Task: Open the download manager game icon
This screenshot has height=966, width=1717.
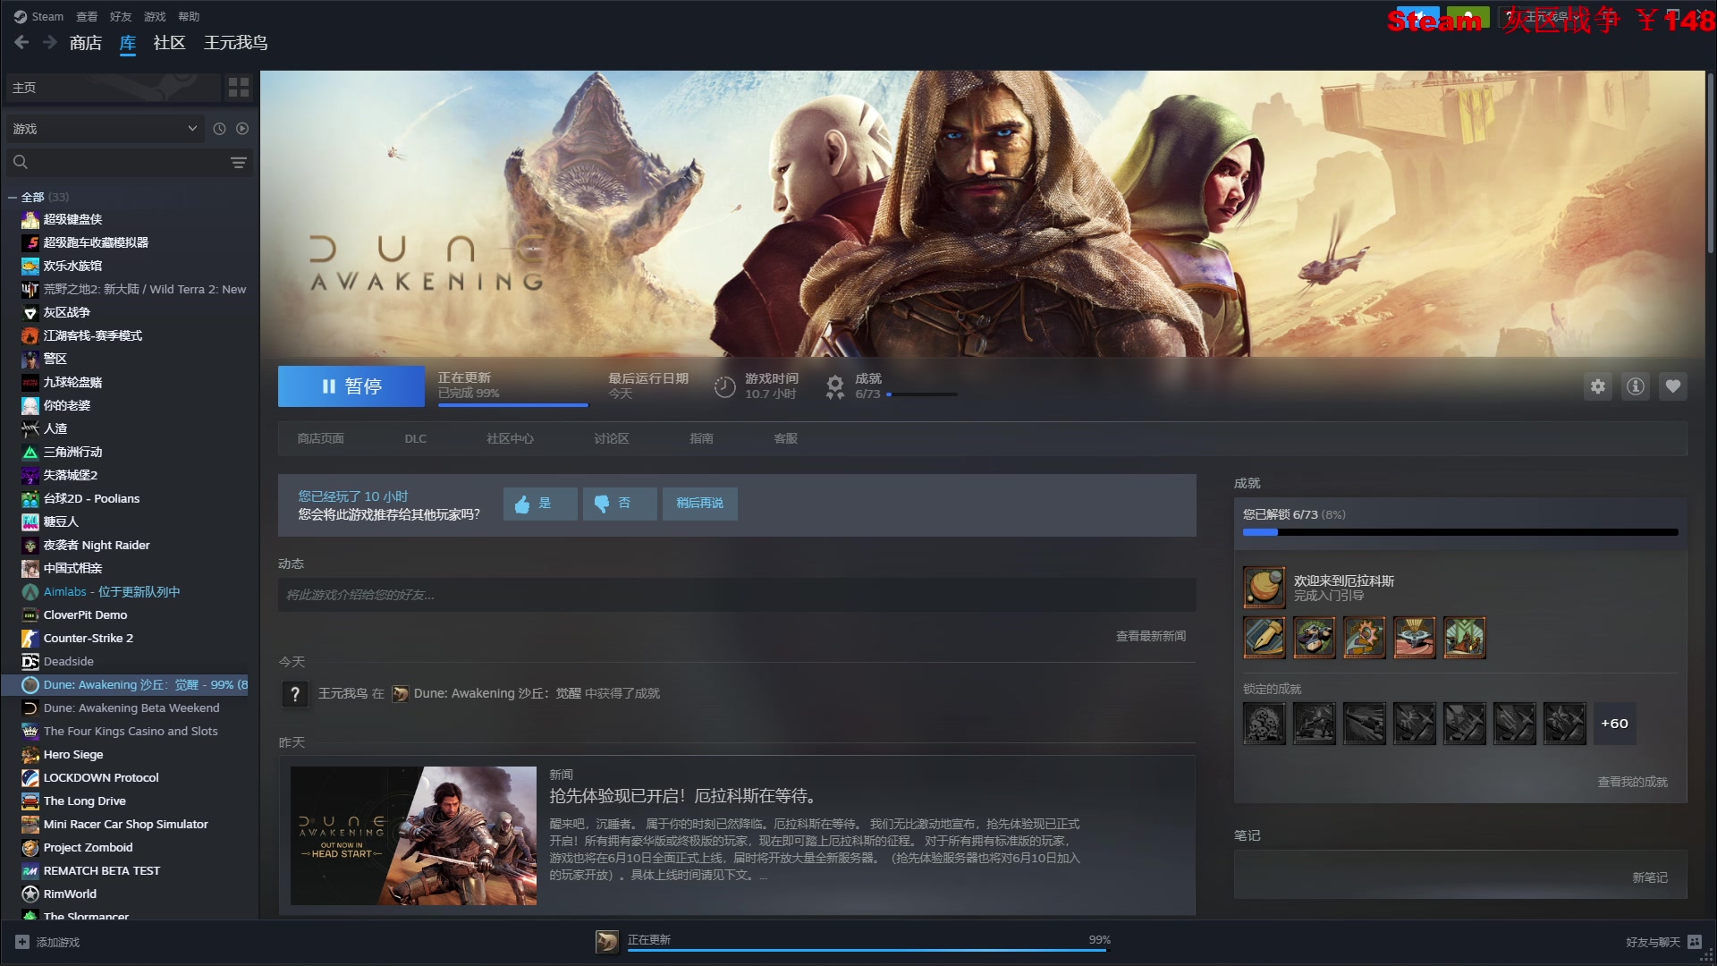Action: 607,941
